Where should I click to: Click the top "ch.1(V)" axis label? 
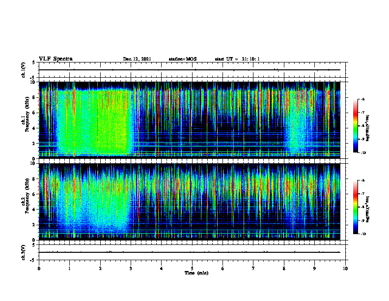24,70
